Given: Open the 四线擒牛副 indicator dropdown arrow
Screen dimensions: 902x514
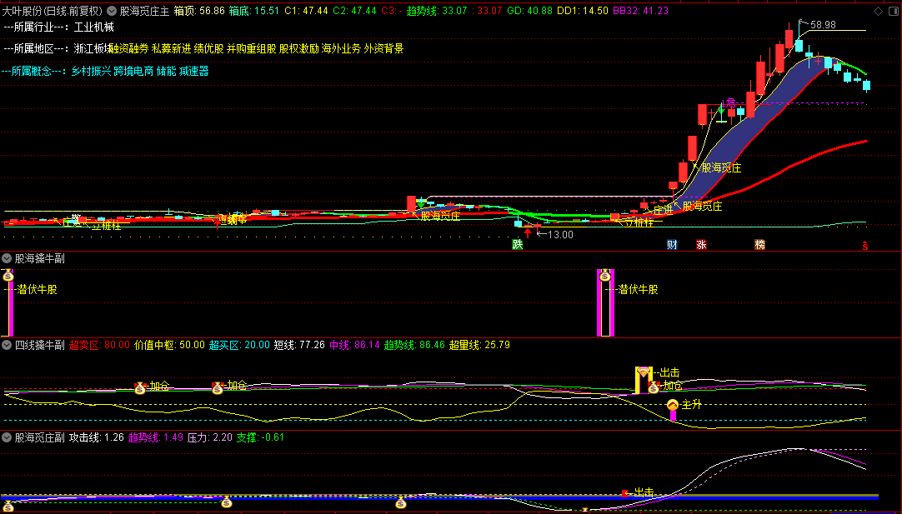Looking at the screenshot, I should [8, 344].
